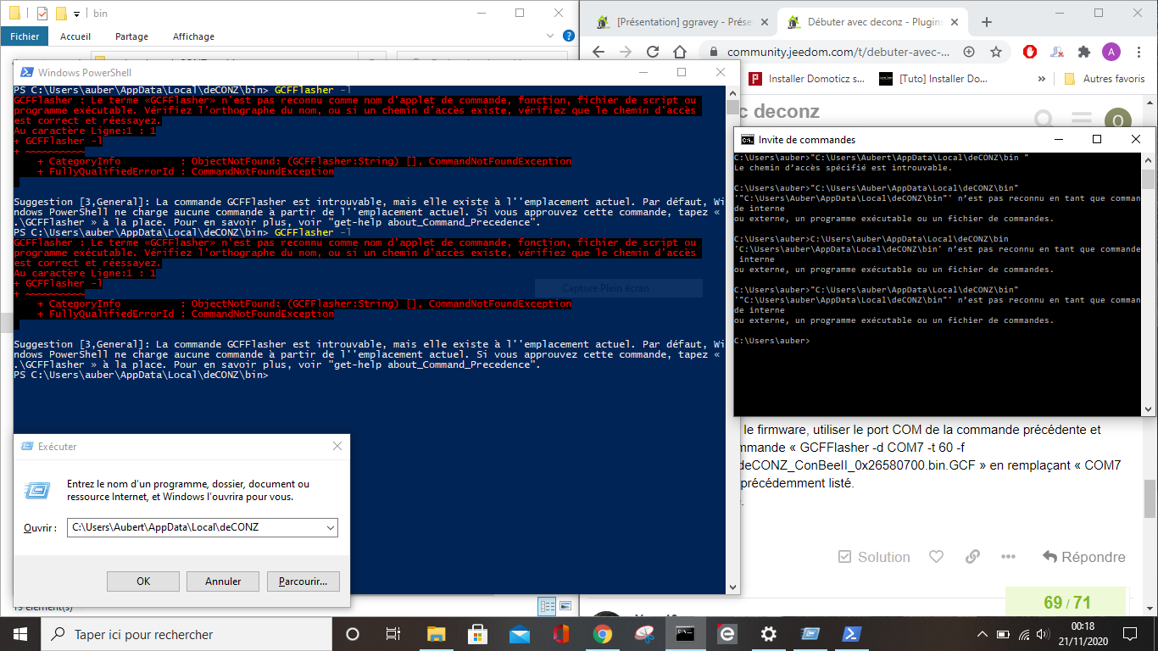This screenshot has width=1158, height=651.
Task: Like the post with the heart icon
Action: point(937,557)
